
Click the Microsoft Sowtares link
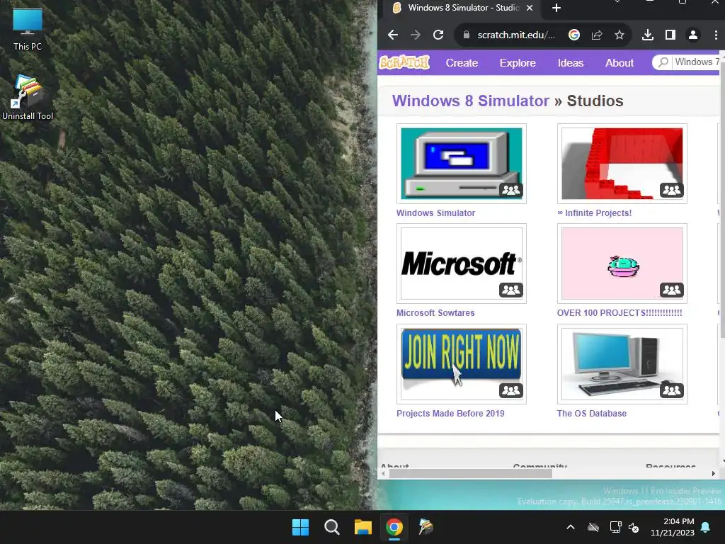(x=435, y=312)
